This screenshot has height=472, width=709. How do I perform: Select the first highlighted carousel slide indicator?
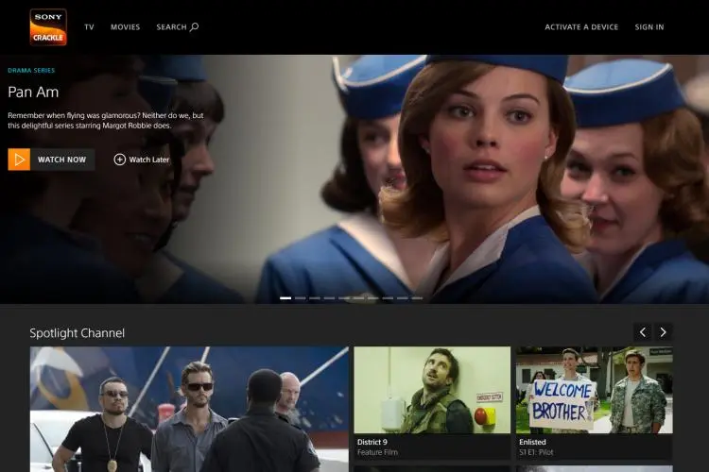point(285,298)
